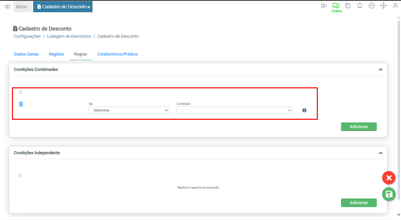Click Adicionar in Condições Combinadas
401x220 pixels.
359,127
